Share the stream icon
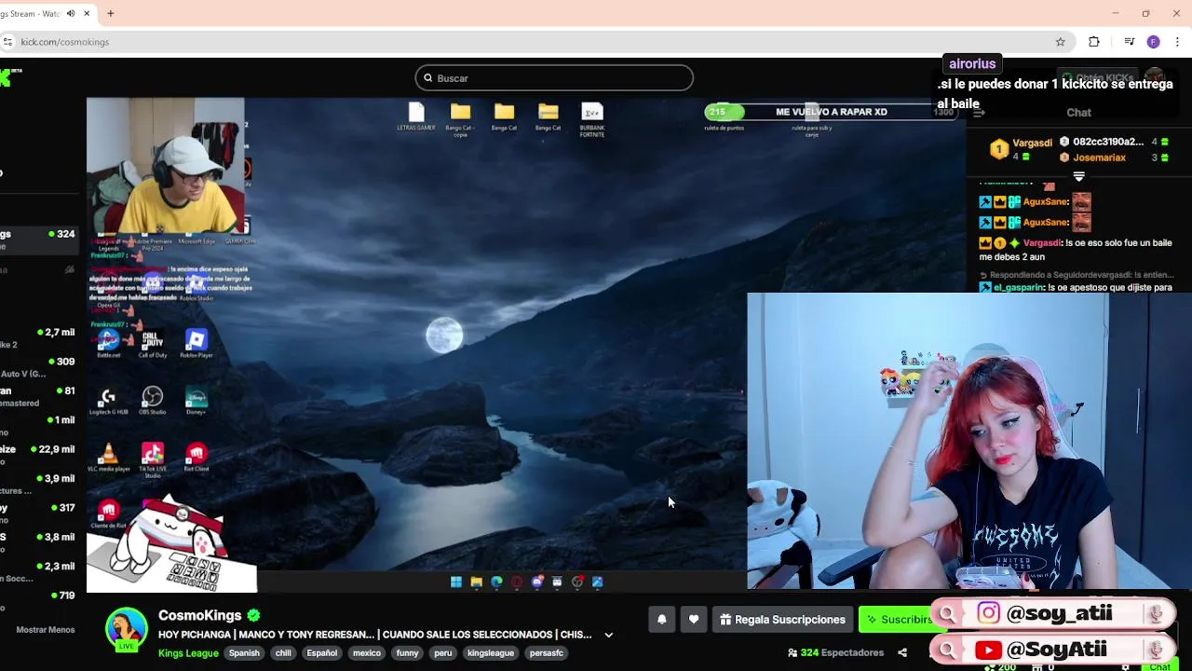This screenshot has height=671, width=1192. 901,653
